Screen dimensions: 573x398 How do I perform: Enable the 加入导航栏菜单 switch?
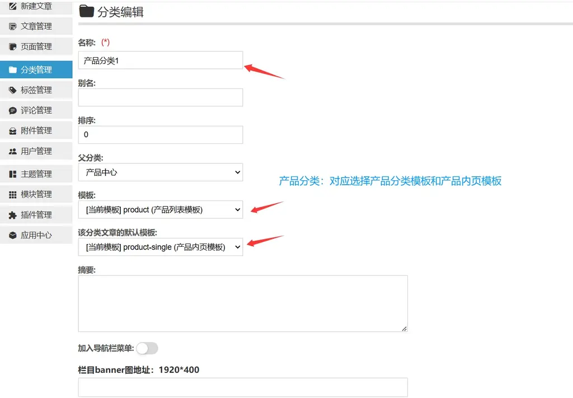click(x=147, y=348)
